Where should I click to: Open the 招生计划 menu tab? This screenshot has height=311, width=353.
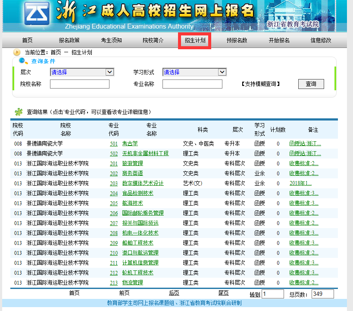coord(195,41)
